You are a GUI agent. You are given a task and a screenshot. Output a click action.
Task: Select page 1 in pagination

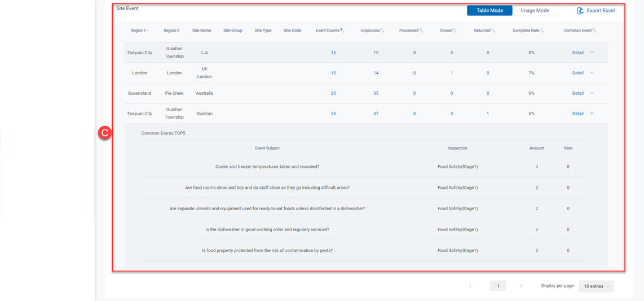click(x=498, y=286)
